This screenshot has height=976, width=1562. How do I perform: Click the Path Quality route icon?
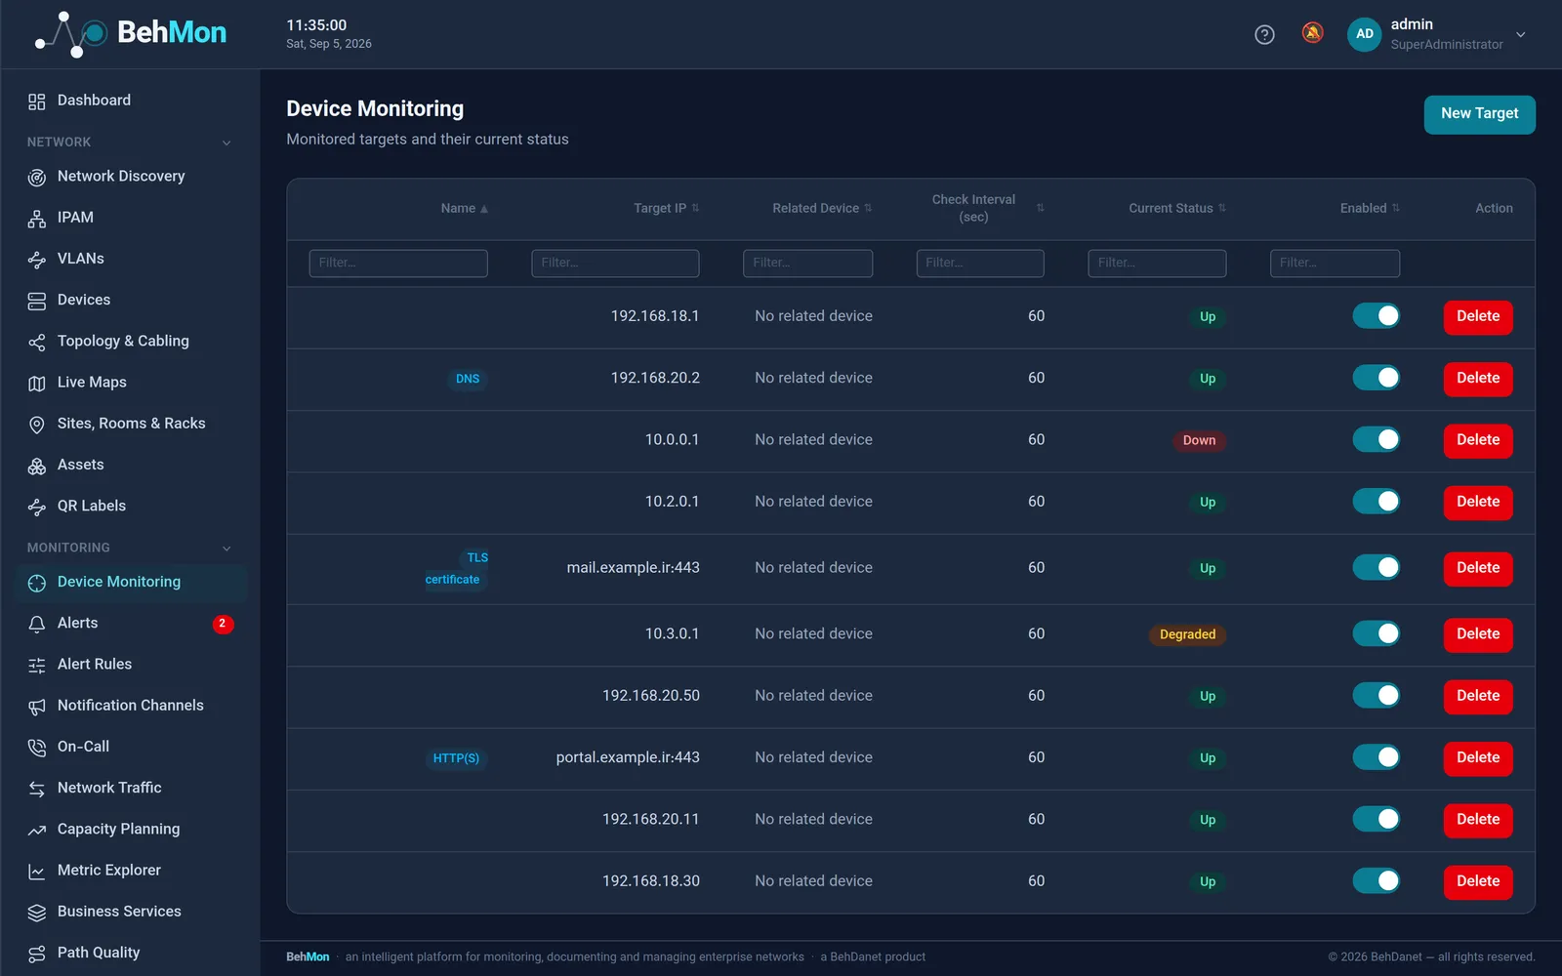pyautogui.click(x=37, y=954)
